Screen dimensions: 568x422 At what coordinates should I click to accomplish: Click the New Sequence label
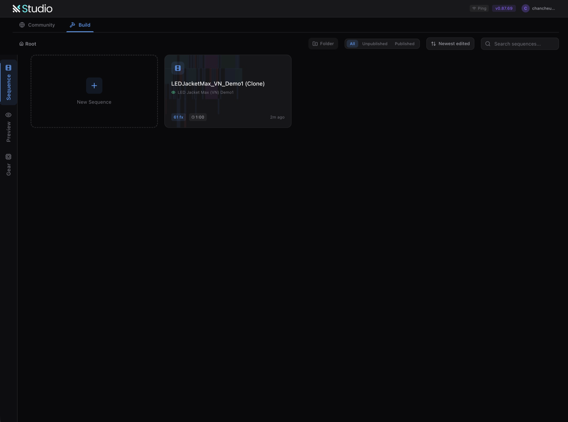[x=94, y=102]
